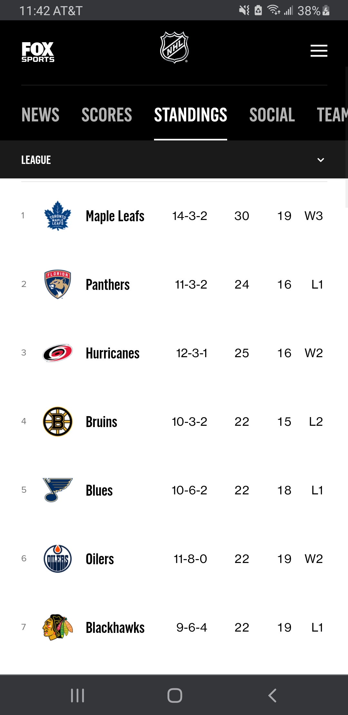Tap the Android home navigation button
The image size is (348, 715).
click(x=175, y=695)
